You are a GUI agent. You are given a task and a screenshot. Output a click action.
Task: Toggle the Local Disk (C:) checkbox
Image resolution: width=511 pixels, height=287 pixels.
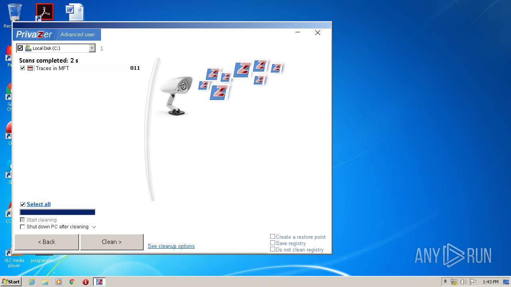[x=20, y=48]
